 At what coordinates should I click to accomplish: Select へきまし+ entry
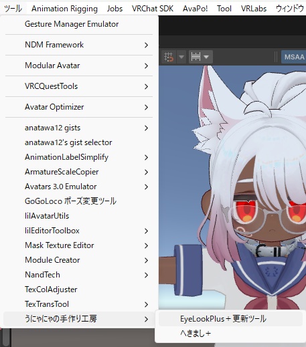[x=231, y=334]
